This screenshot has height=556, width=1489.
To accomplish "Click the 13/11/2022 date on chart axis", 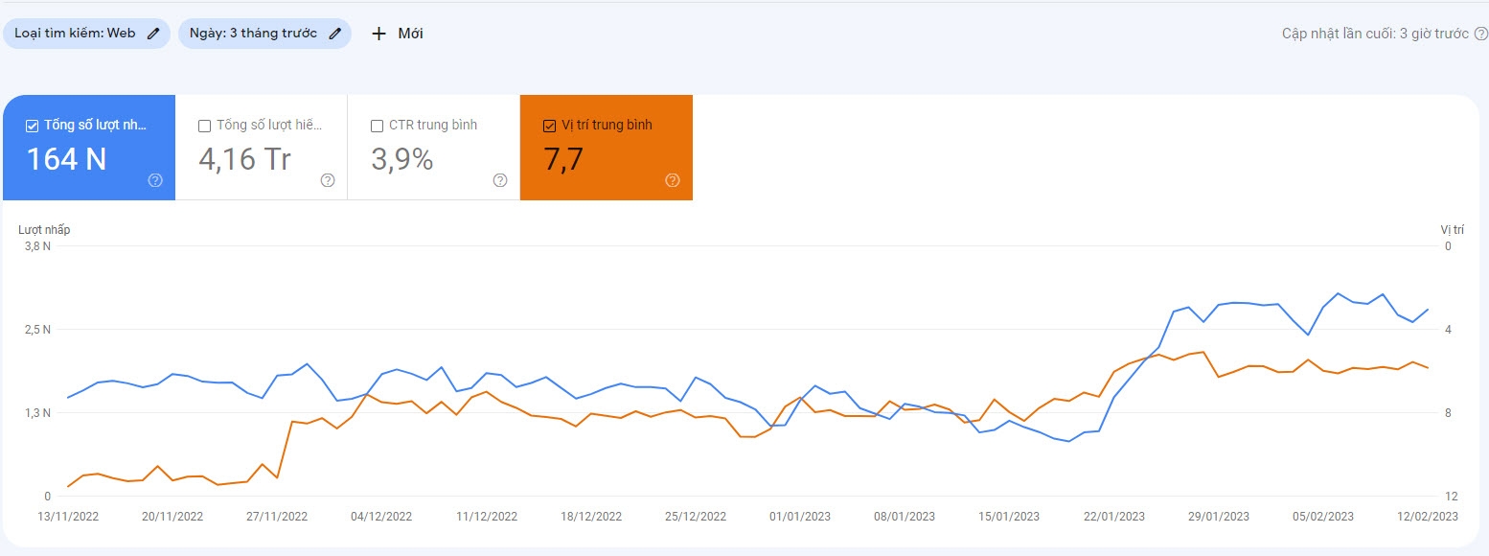I will click(x=68, y=516).
